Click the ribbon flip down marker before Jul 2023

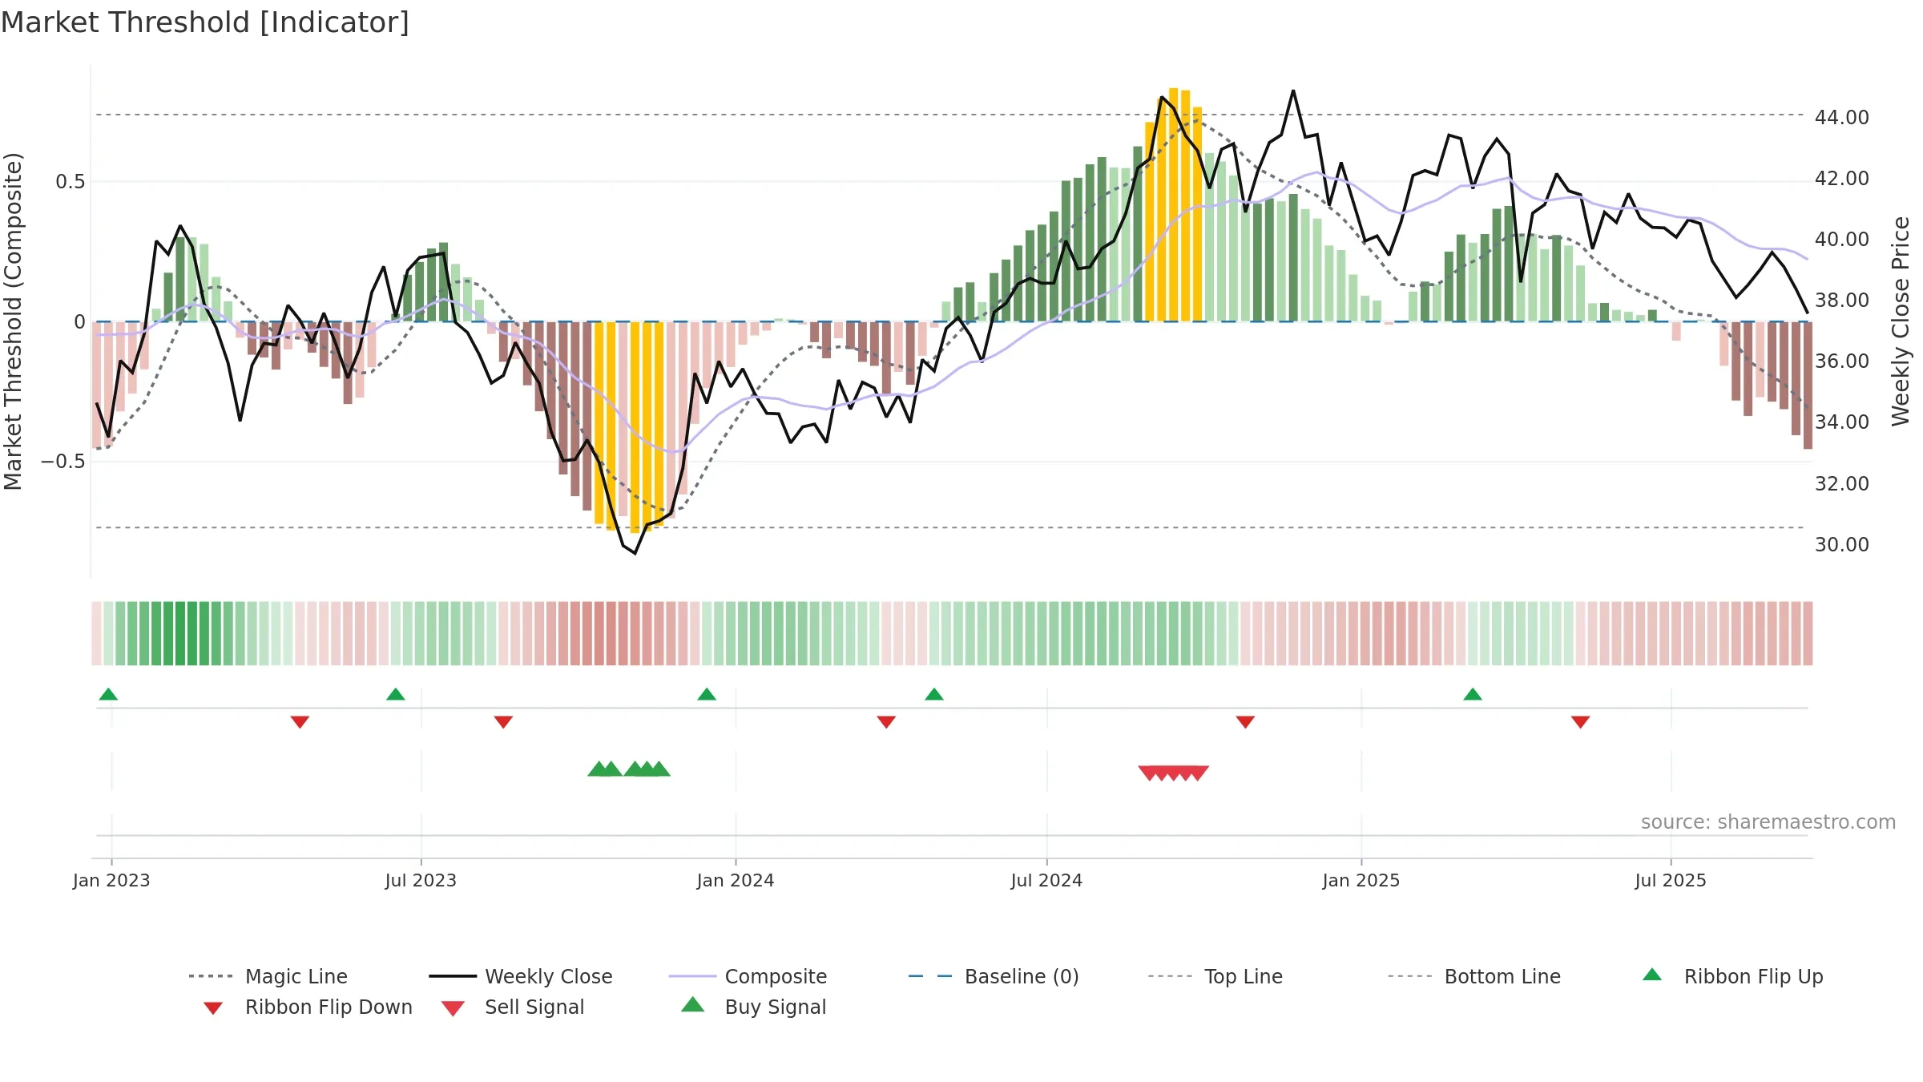click(x=300, y=722)
